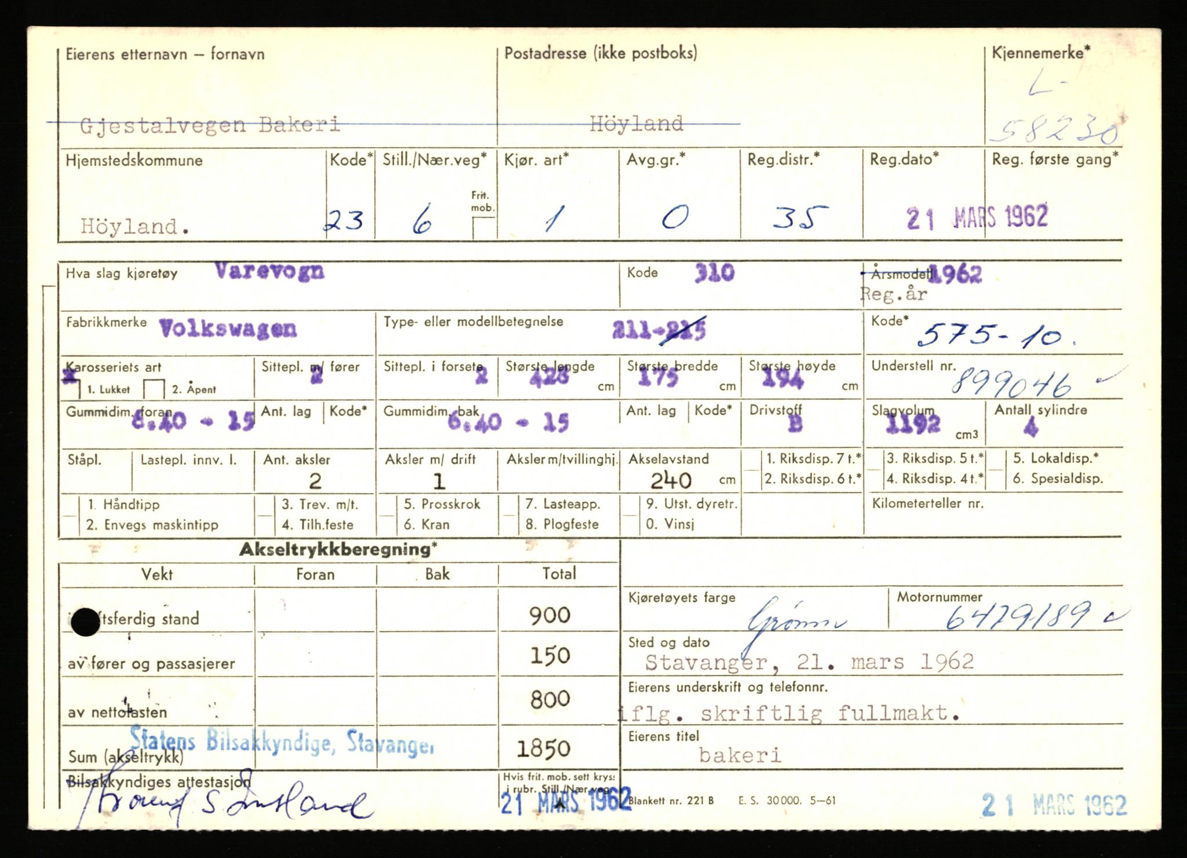Screen dimensions: 1187x858
Task: Click the handwritten plate number 58230
Action: pos(1054,132)
